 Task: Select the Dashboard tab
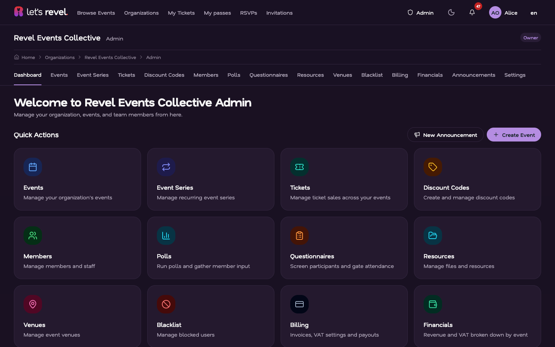(28, 75)
